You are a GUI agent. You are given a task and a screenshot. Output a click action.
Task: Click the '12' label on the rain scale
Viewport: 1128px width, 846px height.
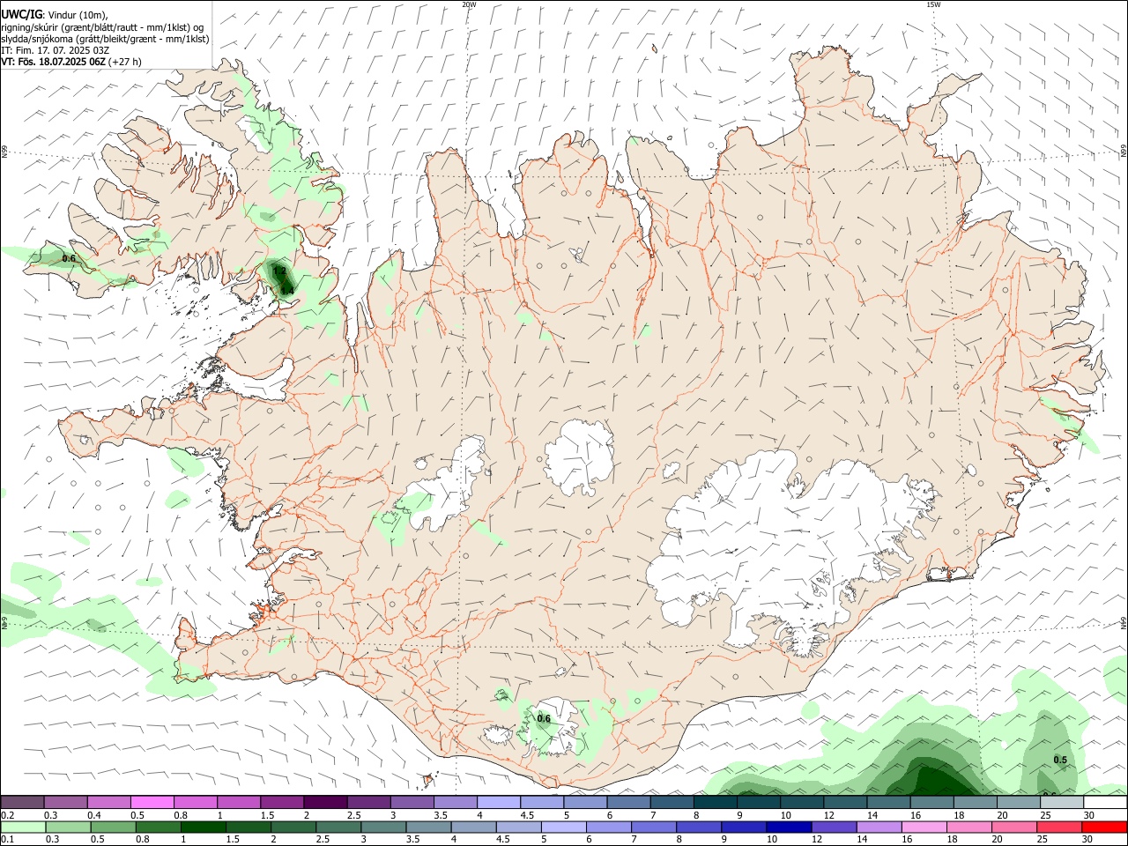coord(817,840)
